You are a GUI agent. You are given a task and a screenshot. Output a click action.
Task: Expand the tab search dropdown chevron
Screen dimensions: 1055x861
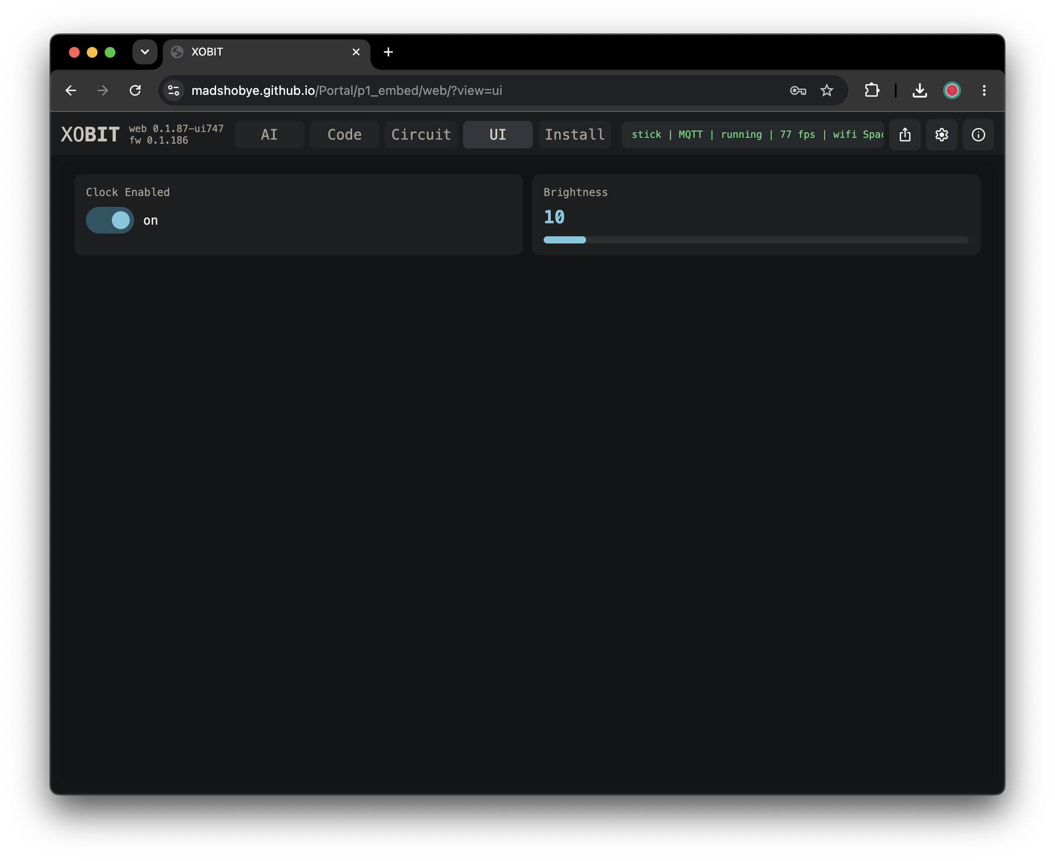pyautogui.click(x=145, y=51)
